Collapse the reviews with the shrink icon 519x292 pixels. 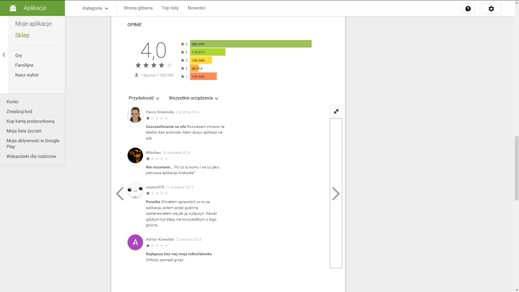click(336, 111)
